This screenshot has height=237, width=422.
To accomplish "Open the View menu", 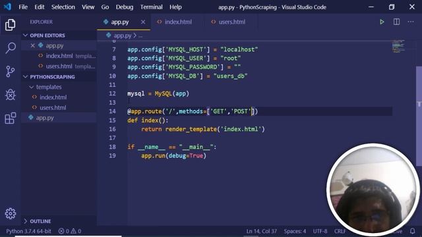I will [88, 7].
